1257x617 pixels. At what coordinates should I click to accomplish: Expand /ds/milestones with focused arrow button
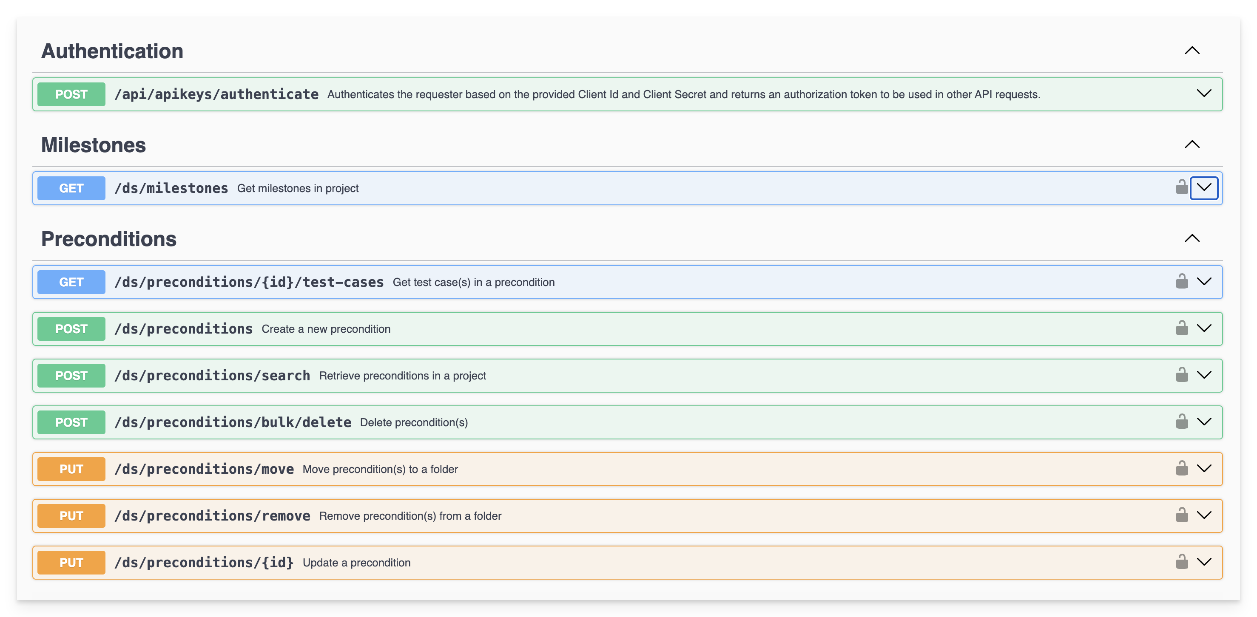(x=1204, y=188)
